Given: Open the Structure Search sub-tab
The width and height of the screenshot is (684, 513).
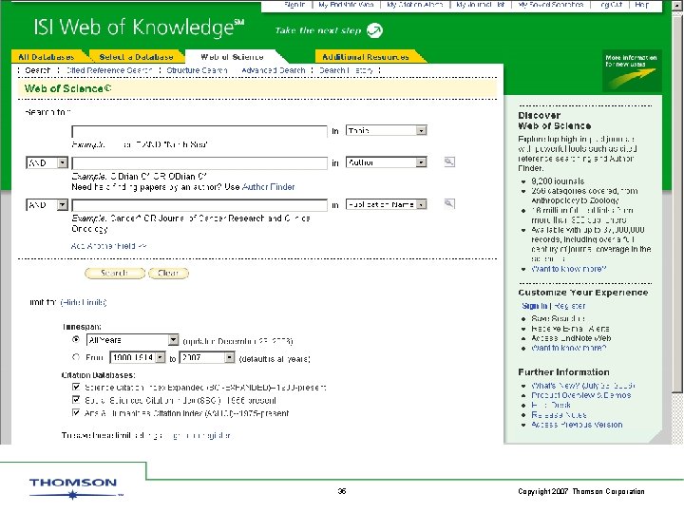Looking at the screenshot, I should point(197,70).
